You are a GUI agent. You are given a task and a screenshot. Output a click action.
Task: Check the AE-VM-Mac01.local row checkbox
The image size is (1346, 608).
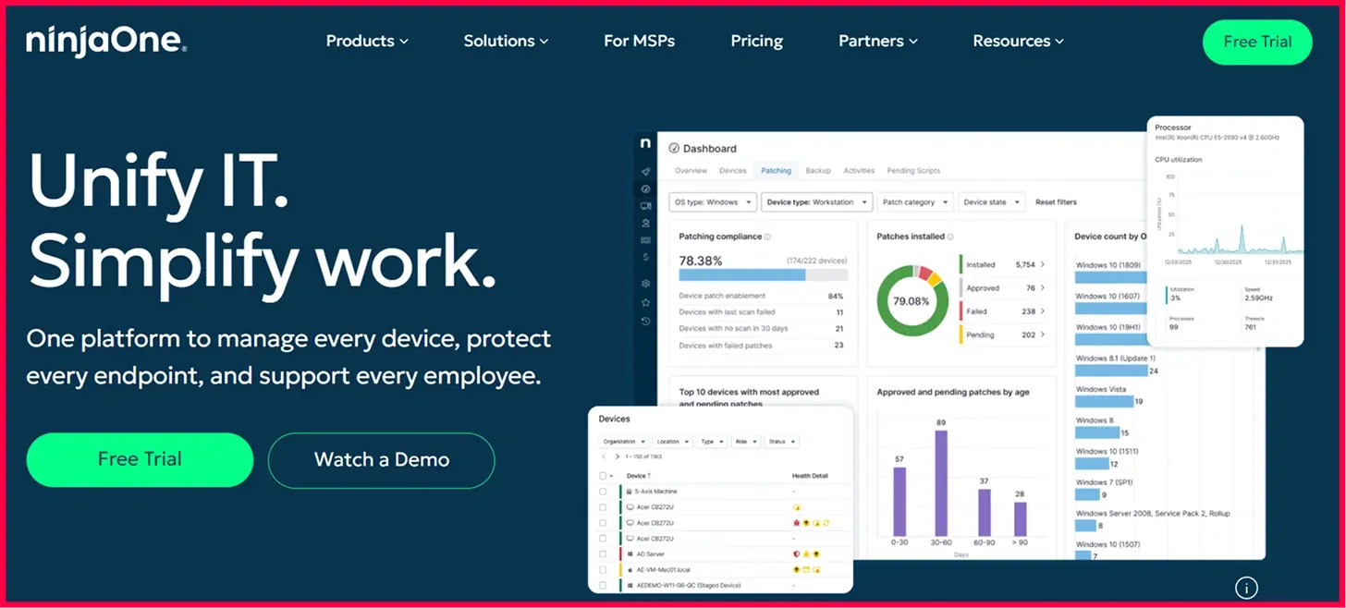tap(603, 570)
